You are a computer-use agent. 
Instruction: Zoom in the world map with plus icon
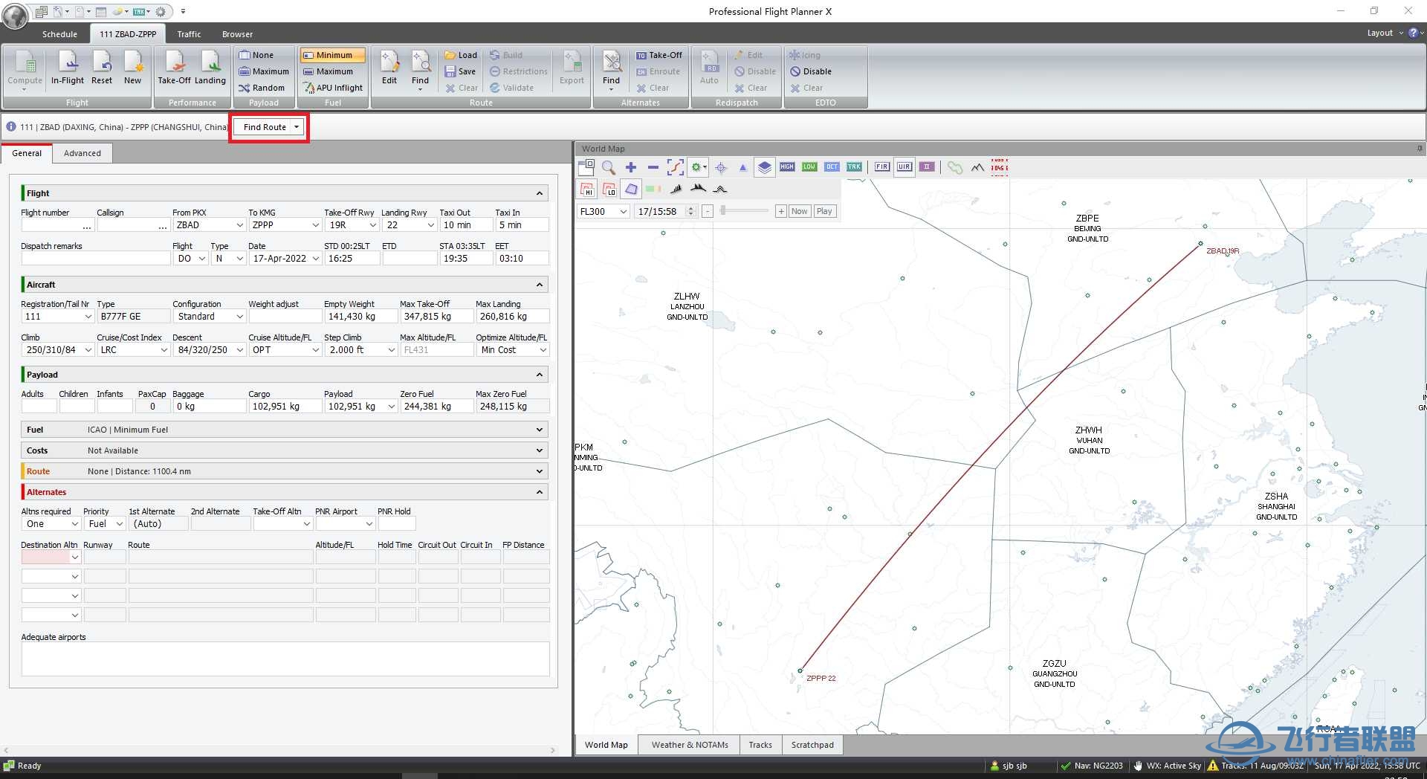pos(631,167)
